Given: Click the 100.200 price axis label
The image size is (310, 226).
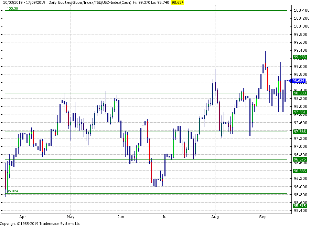Looking at the screenshot, I should pos(301,18).
